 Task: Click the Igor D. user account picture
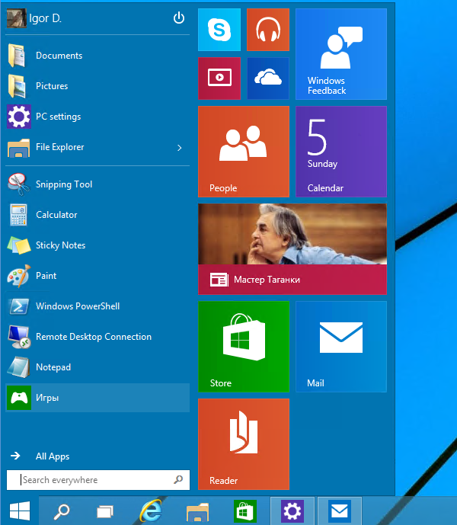[16, 18]
